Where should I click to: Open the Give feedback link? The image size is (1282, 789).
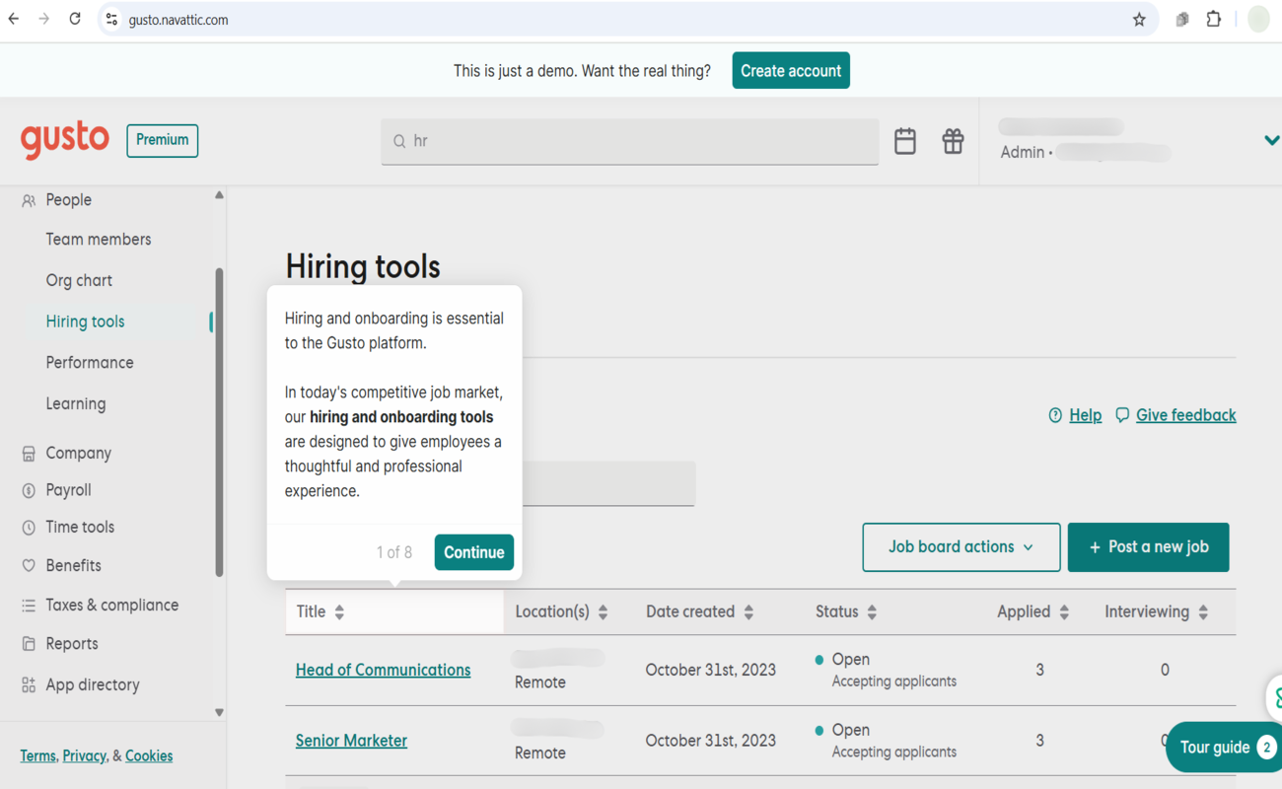[x=1185, y=415]
